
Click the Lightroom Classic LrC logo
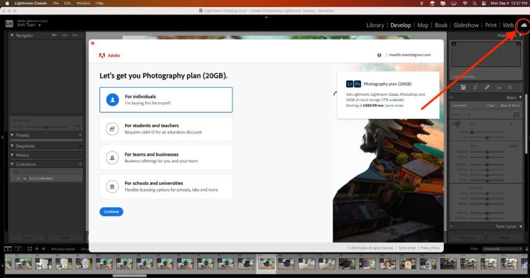coord(9,24)
